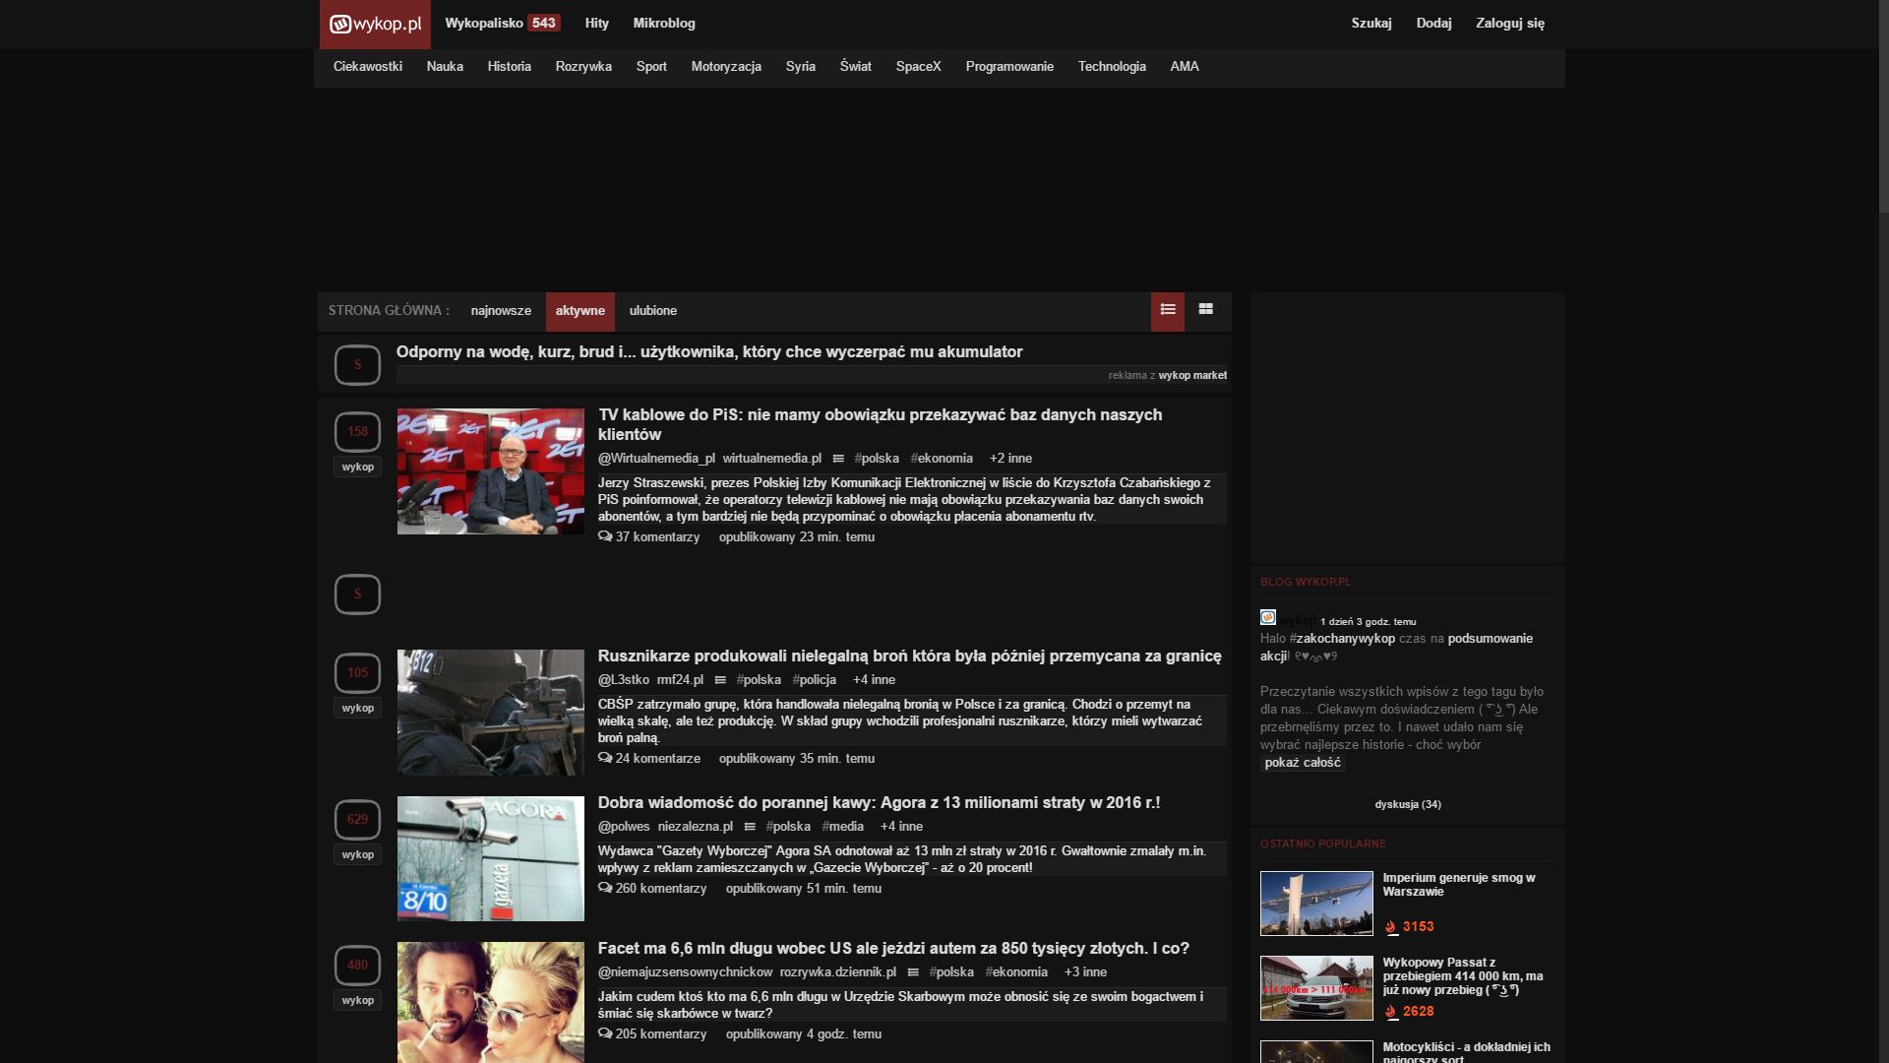Click Dodaj to add content
1889x1063 pixels.
tap(1433, 23)
